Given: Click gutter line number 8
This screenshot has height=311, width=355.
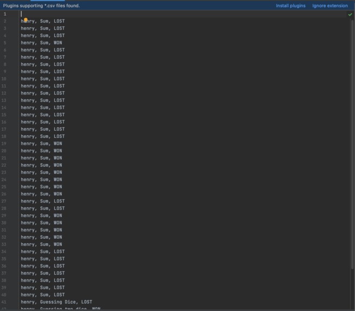Looking at the screenshot, I should pyautogui.click(x=5, y=64).
